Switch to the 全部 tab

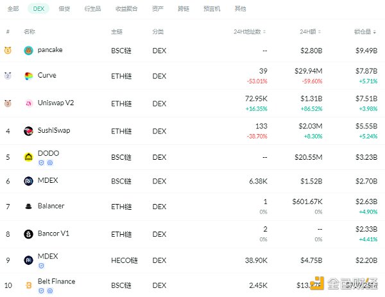pyautogui.click(x=13, y=9)
